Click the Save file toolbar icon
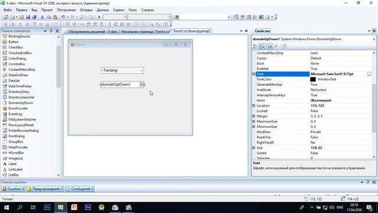 point(28,17)
